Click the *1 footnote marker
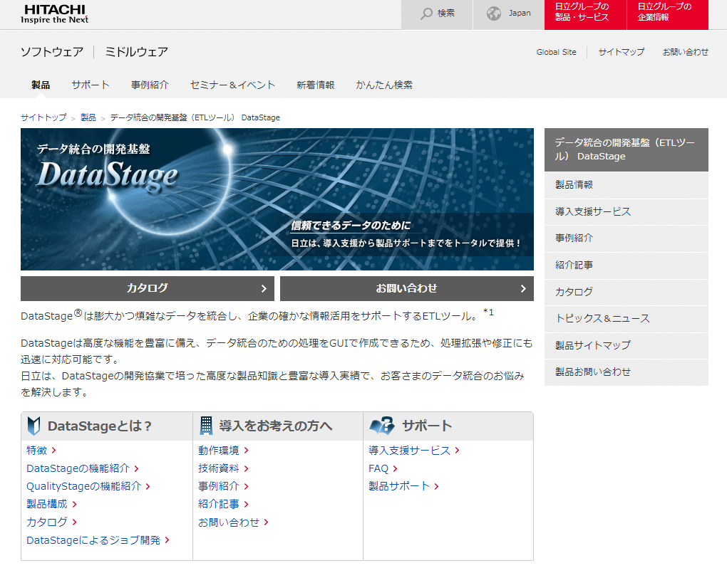Image resolution: width=727 pixels, height=568 pixels. pyautogui.click(x=488, y=312)
